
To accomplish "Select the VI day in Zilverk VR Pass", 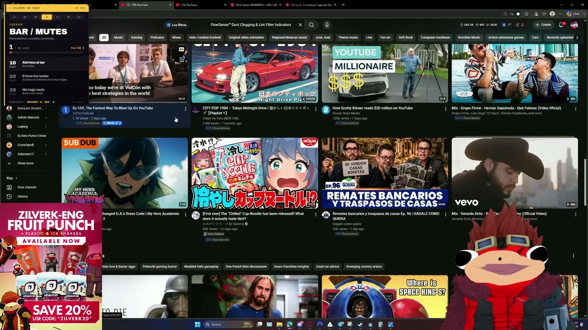I will click(x=57, y=17).
